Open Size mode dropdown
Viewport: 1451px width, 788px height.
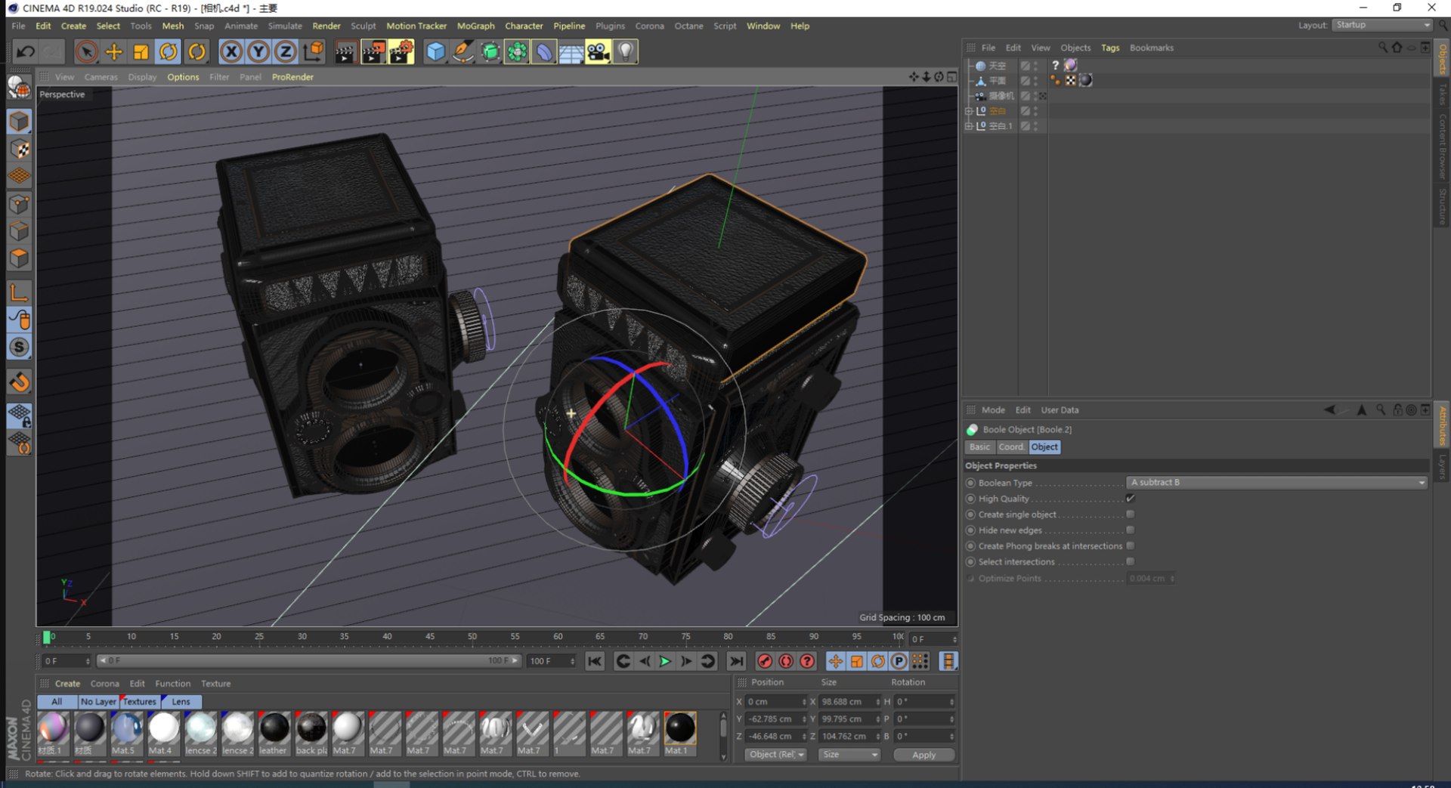pyautogui.click(x=849, y=755)
